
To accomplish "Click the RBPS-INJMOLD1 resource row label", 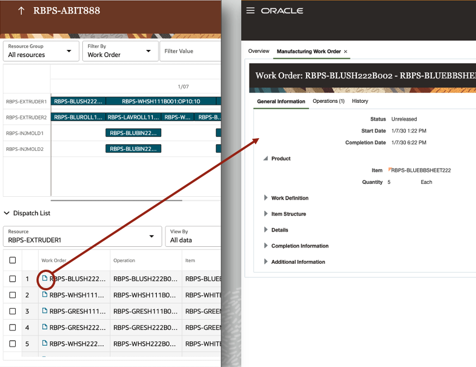I will (25, 133).
